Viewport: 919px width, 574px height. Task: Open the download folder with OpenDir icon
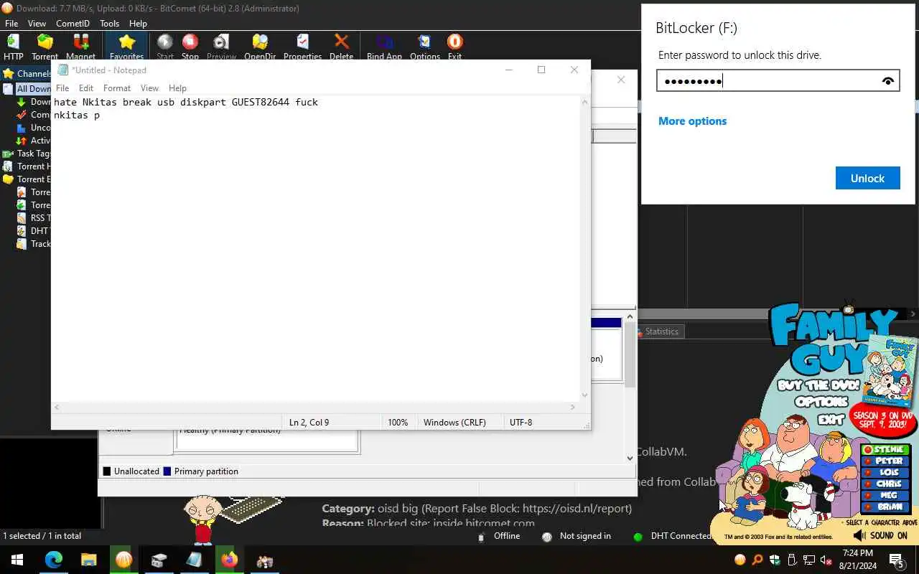[260, 47]
